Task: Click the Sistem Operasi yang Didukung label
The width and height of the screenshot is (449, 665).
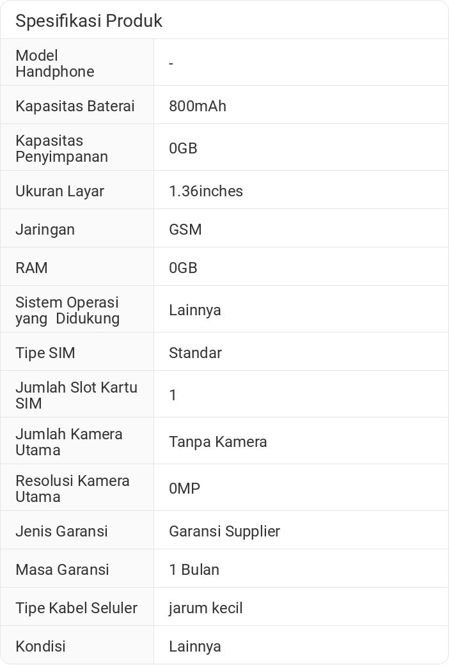Action: click(67, 310)
